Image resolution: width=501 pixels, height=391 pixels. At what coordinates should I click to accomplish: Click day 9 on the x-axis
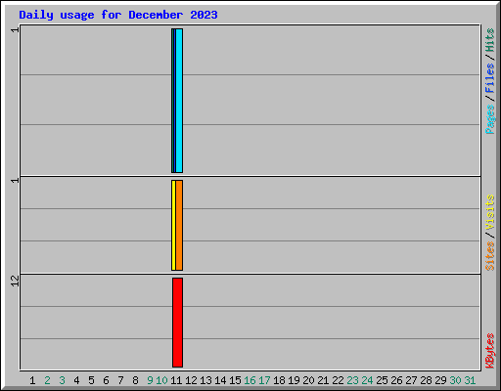pos(150,380)
